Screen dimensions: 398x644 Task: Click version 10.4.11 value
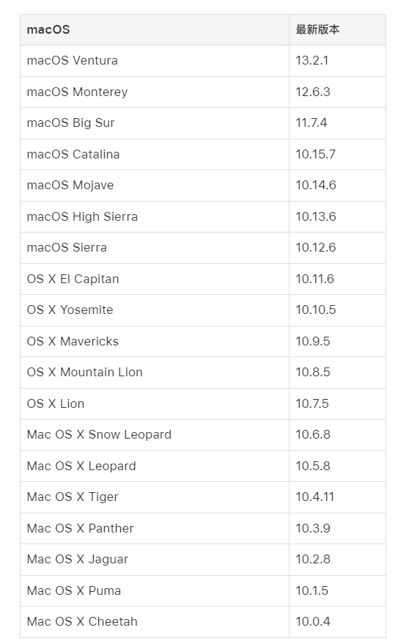pyautogui.click(x=314, y=497)
